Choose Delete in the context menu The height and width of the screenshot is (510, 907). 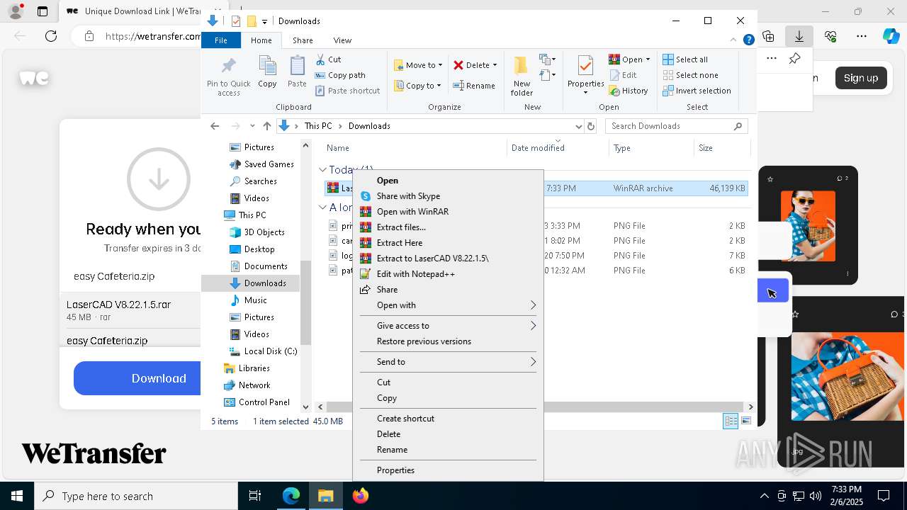(x=448, y=434)
